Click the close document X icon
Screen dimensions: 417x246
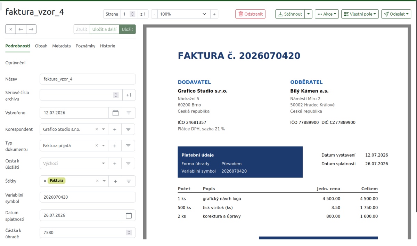pyautogui.click(x=10, y=29)
